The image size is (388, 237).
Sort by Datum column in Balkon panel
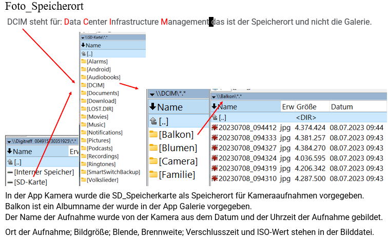click(342, 107)
